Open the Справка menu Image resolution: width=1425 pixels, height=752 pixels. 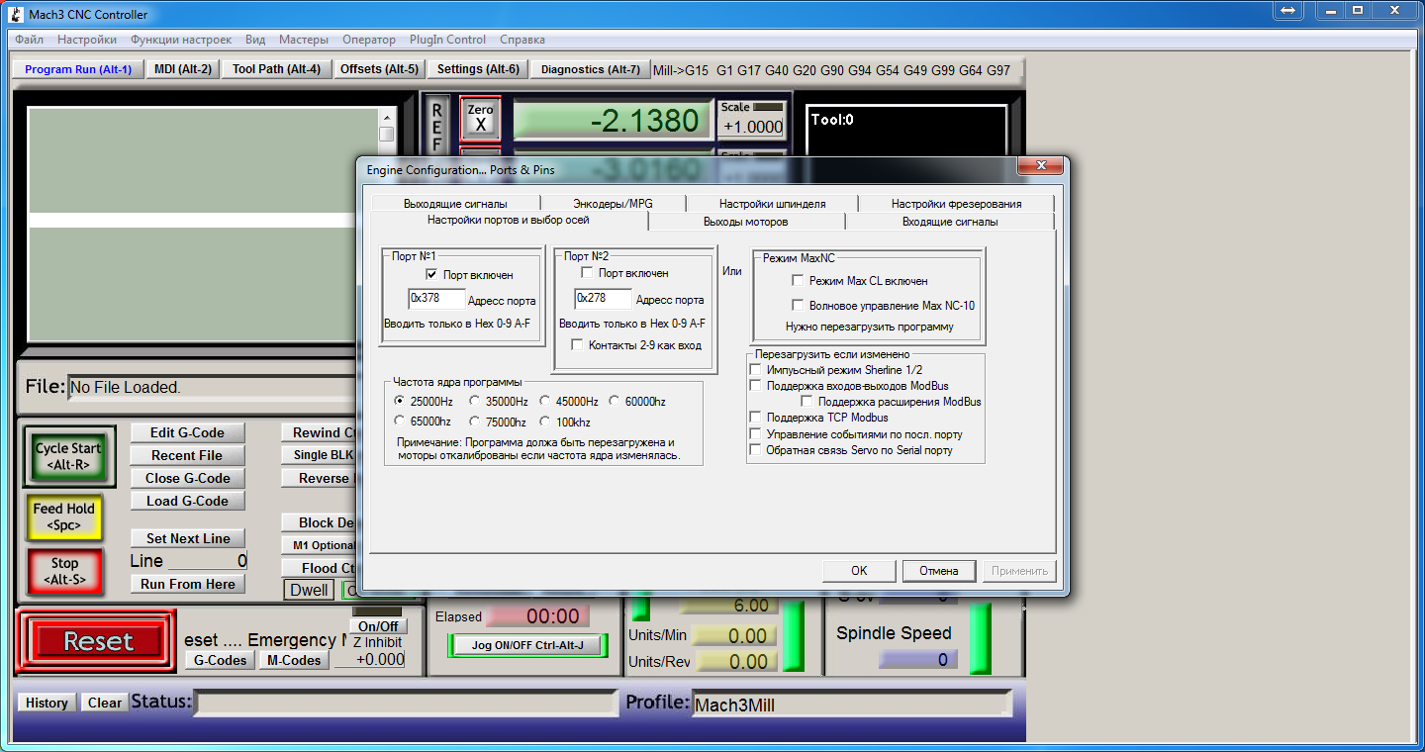tap(522, 40)
